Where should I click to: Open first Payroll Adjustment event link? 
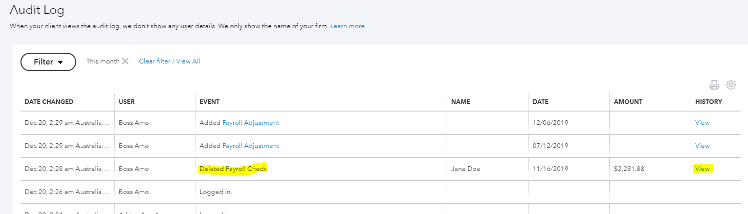pos(251,123)
